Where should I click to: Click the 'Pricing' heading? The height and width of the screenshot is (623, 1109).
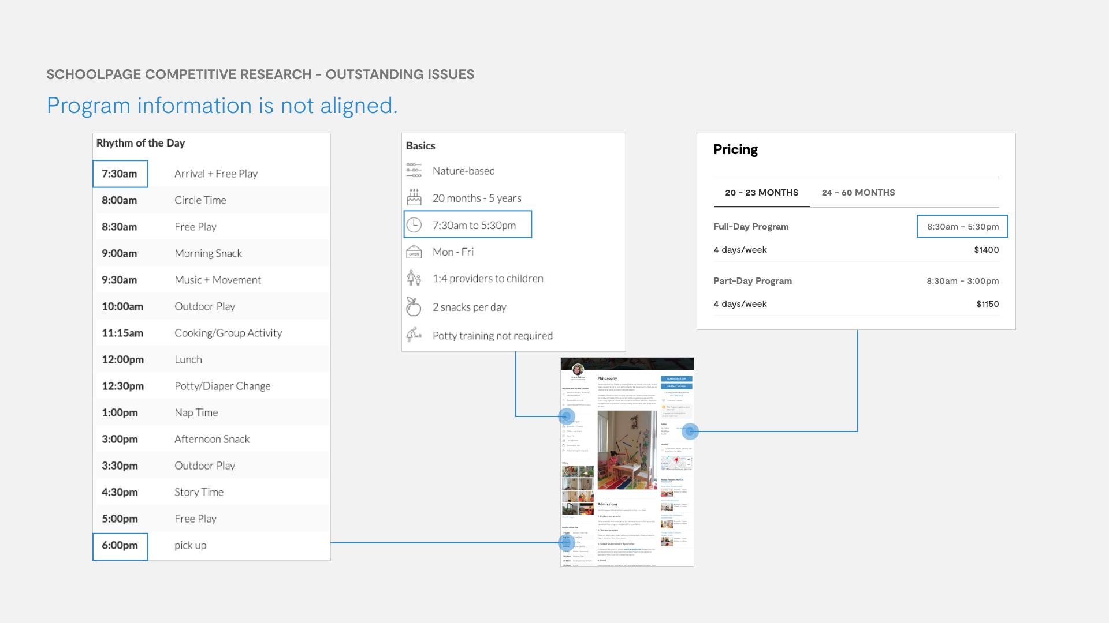click(735, 149)
